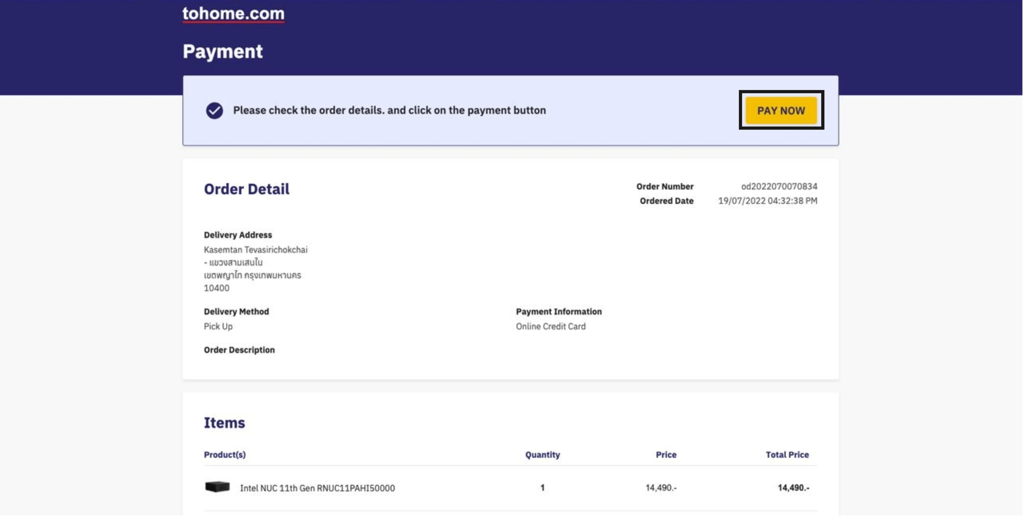The width and height of the screenshot is (1023, 517).
Task: Click the postal code 10400
Action: click(x=216, y=288)
